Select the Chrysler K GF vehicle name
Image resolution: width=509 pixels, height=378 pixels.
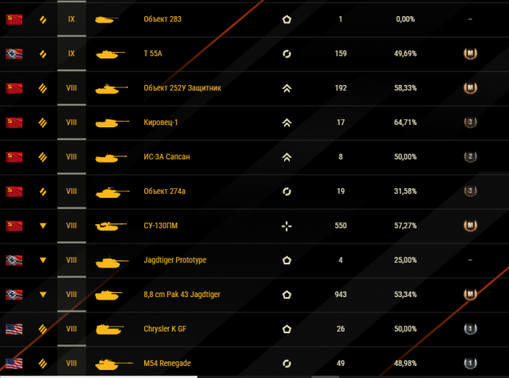click(165, 329)
